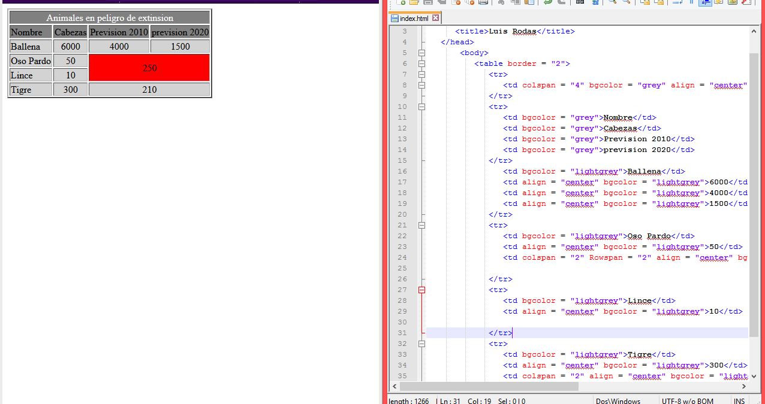Click the Print toolbar icon
This screenshot has width=765, height=404.
(483, 2)
